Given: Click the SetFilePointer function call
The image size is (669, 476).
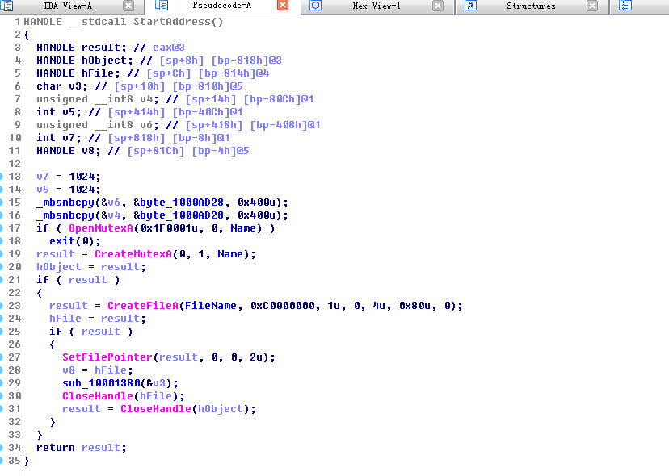Looking at the screenshot, I should (107, 357).
